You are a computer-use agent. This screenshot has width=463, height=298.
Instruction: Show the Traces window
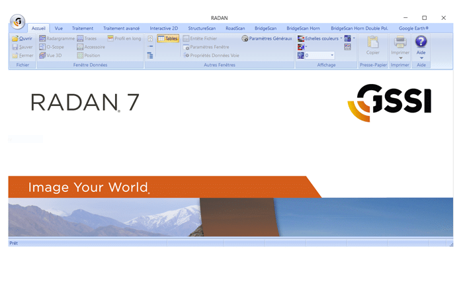pos(87,38)
